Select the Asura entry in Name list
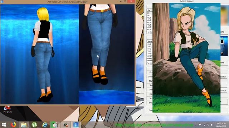 [150, 58]
